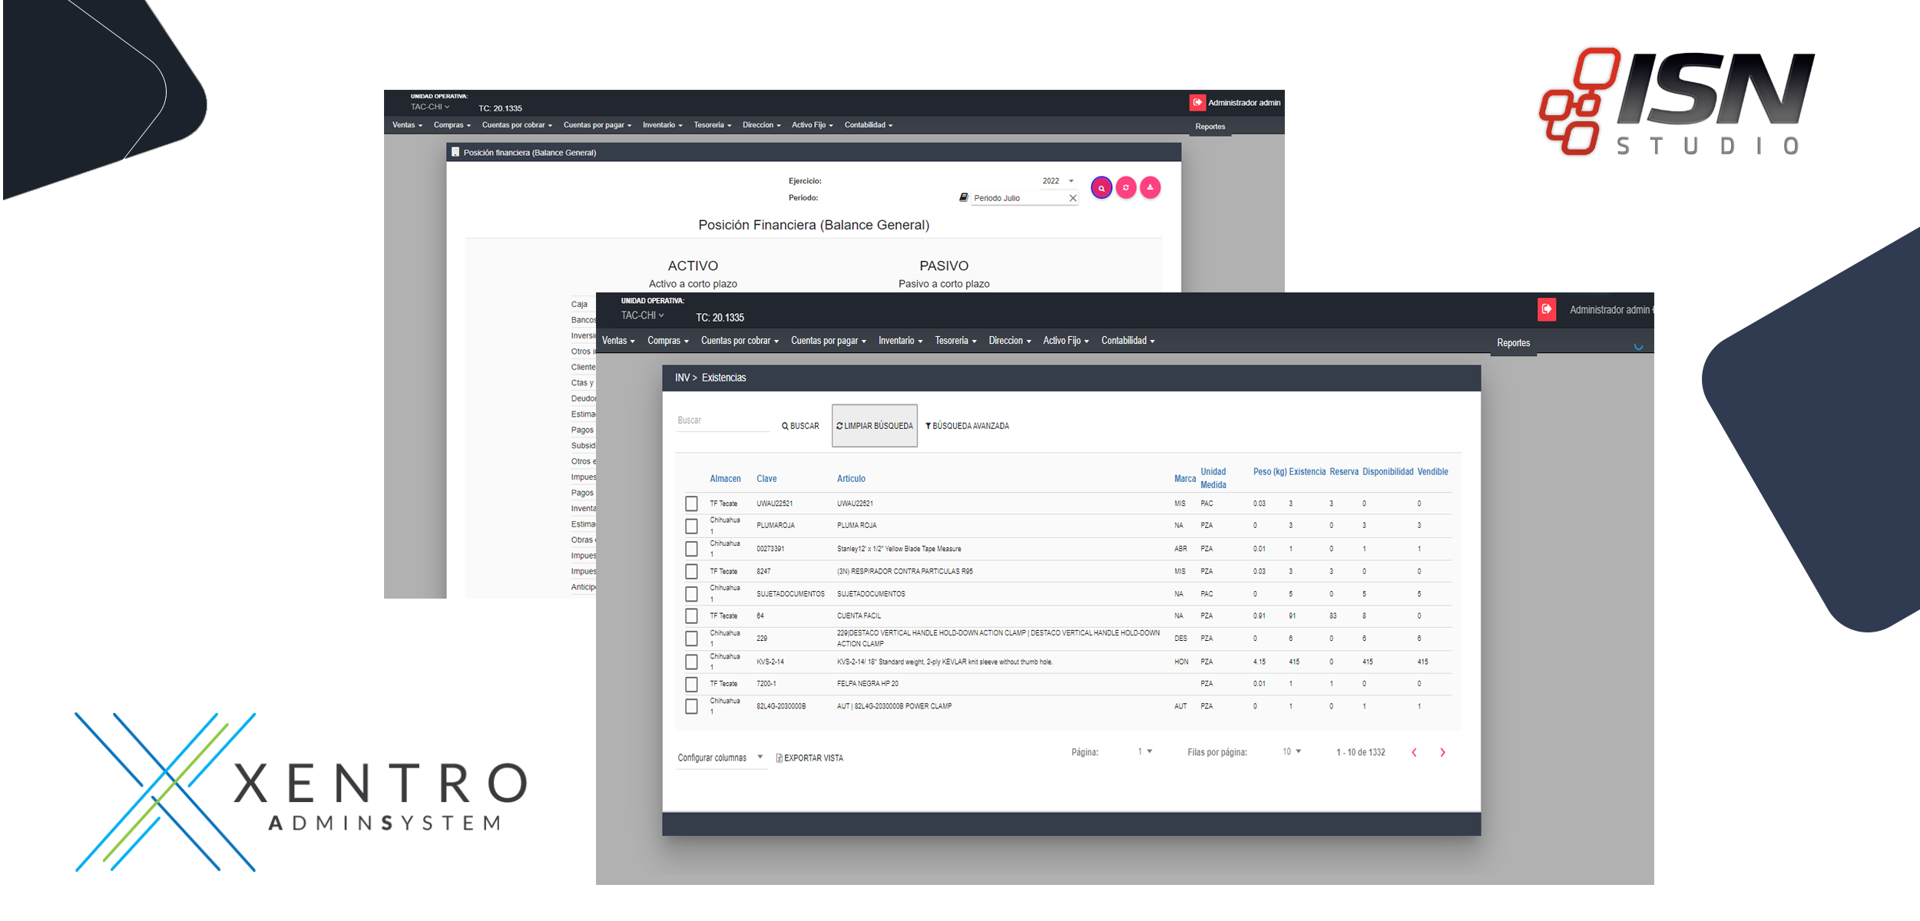This screenshot has width=1920, height=921.
Task: Click the pink refresh circular button
Action: click(x=1126, y=188)
